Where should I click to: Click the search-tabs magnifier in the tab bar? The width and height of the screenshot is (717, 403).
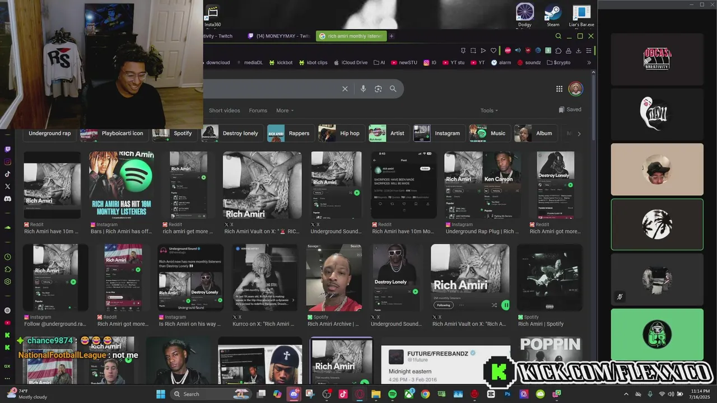point(558,36)
